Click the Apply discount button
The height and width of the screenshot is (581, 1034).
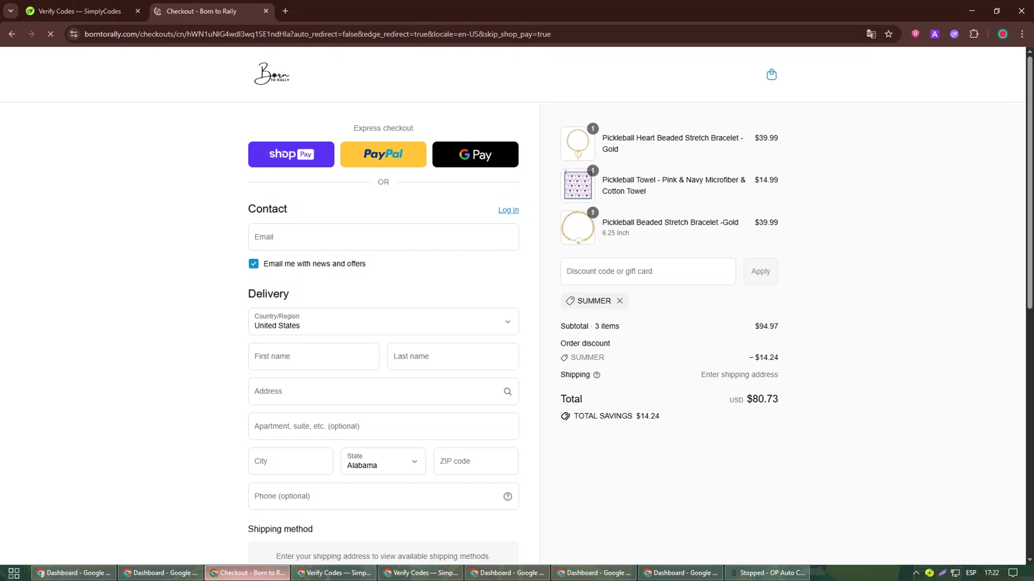click(x=760, y=271)
